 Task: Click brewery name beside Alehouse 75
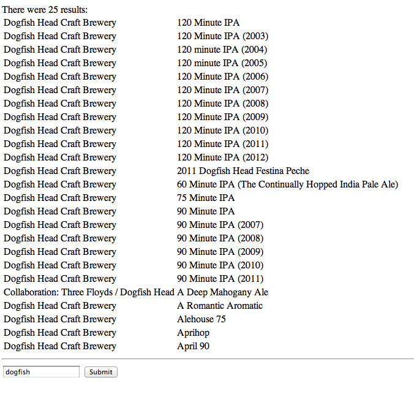(60, 319)
